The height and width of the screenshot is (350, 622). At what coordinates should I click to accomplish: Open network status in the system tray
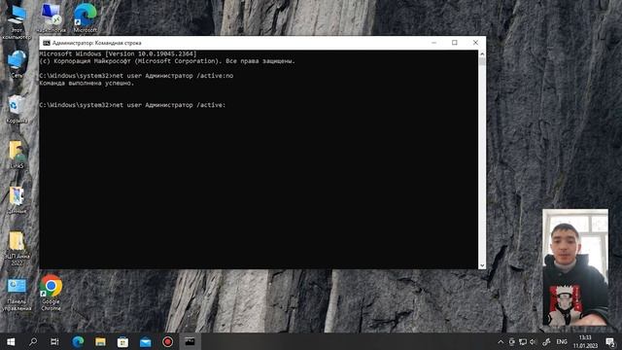tap(523, 341)
